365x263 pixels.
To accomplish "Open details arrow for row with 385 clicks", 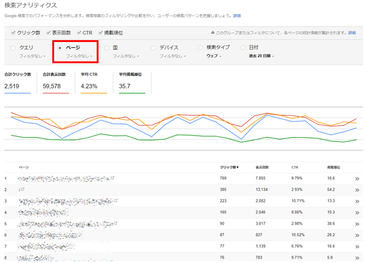I will (357, 190).
